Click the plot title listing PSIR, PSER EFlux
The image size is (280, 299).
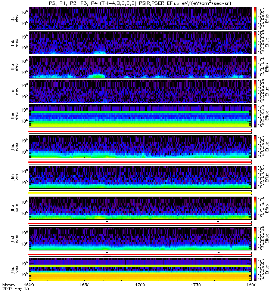(x=140, y=3)
